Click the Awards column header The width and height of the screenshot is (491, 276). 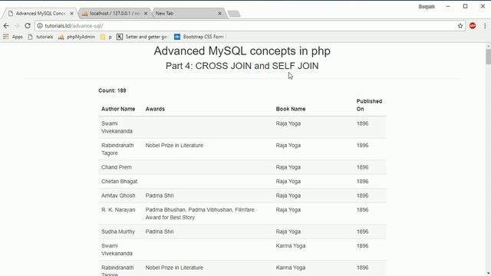coord(155,109)
